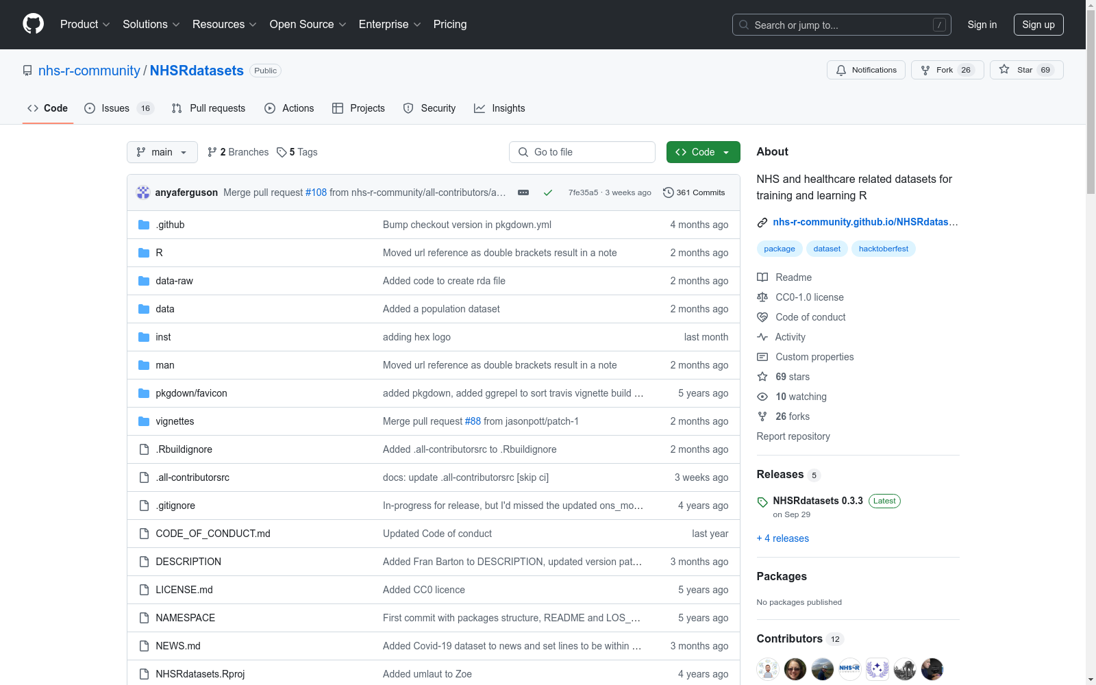Expand the Enterprise menu
This screenshot has height=685, width=1096.
[x=390, y=24]
